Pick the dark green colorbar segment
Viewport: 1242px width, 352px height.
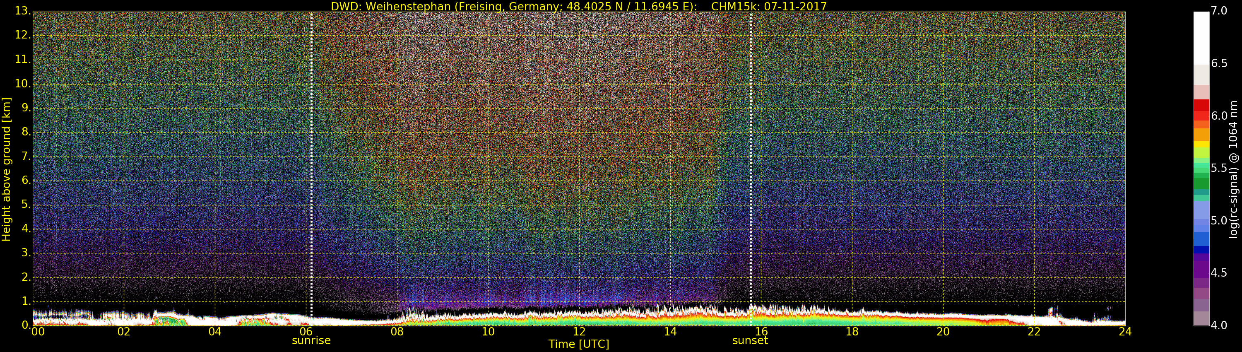click(x=1201, y=184)
